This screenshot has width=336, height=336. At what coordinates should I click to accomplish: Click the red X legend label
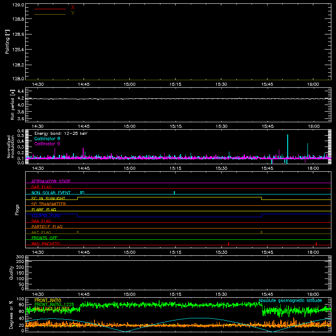click(x=73, y=8)
